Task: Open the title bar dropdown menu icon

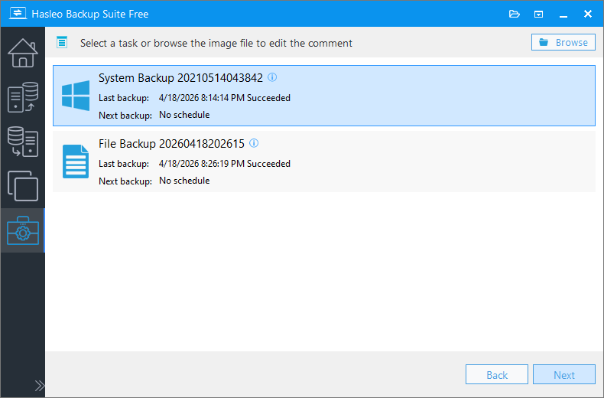Action: (x=538, y=15)
